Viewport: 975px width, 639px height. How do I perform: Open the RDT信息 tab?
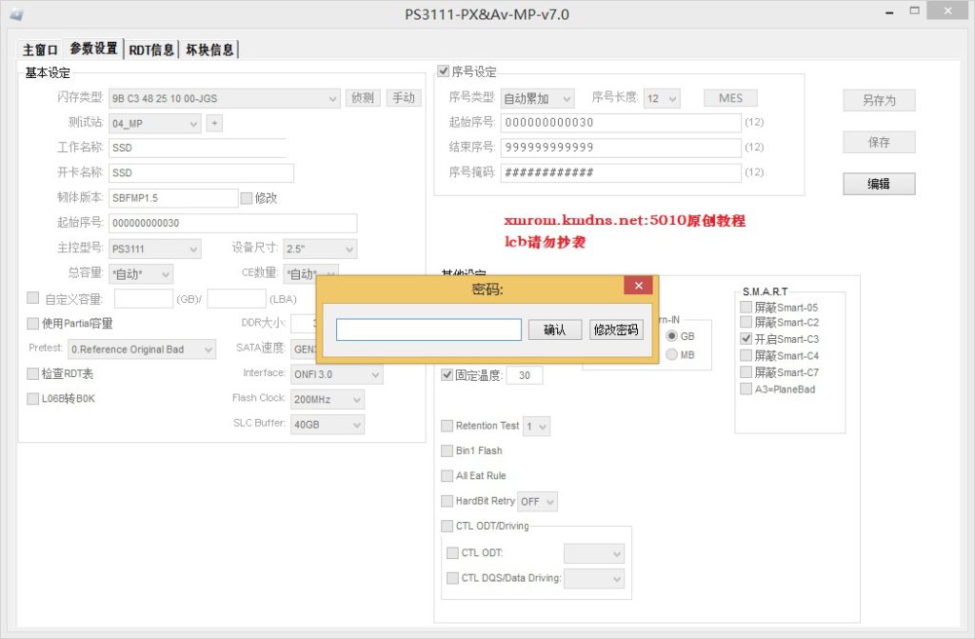pos(150,50)
